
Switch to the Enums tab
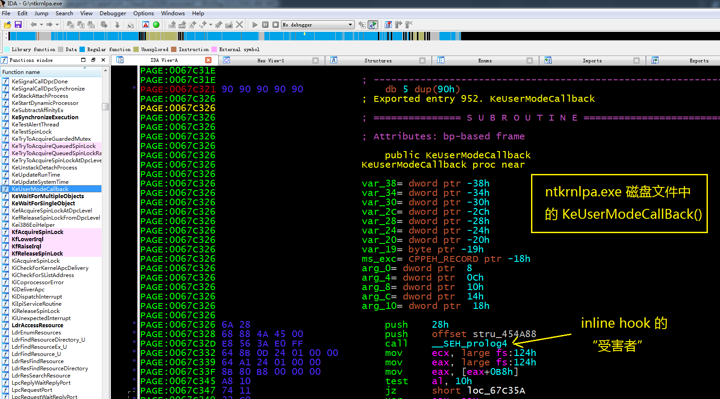[x=485, y=61]
